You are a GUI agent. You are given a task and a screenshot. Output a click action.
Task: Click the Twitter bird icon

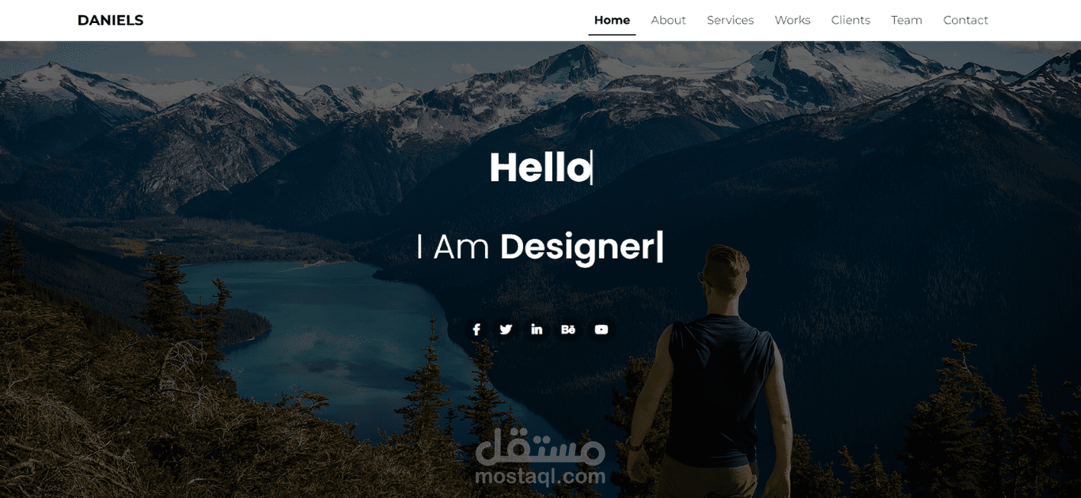pos(506,330)
